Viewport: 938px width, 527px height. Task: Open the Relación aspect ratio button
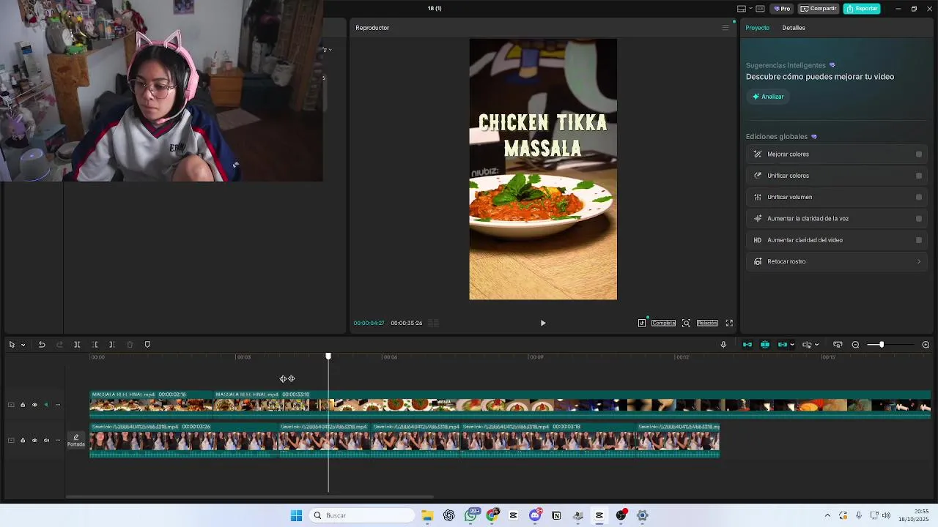click(x=707, y=323)
